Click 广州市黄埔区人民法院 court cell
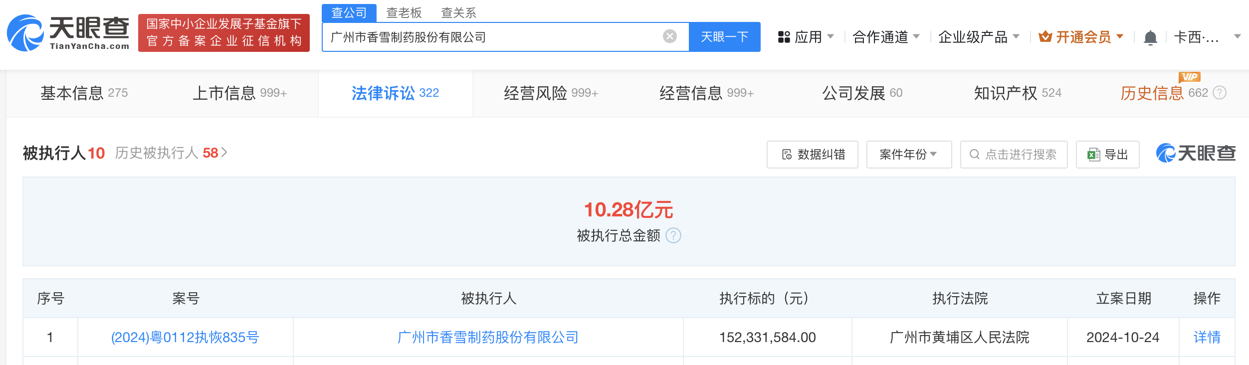 click(959, 338)
